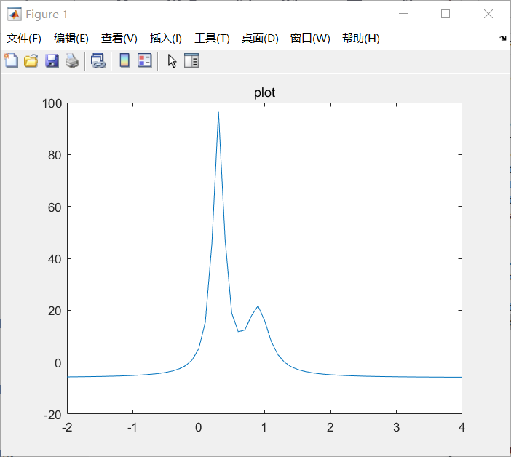This screenshot has width=511, height=457.
Task: Click the MATLAB logo in the title bar
Action: pos(15,14)
